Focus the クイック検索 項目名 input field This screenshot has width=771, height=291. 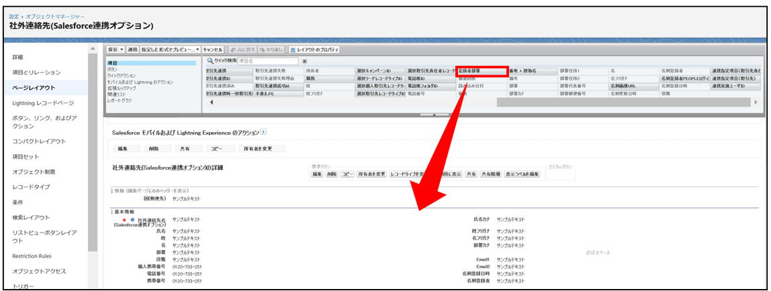[268, 61]
